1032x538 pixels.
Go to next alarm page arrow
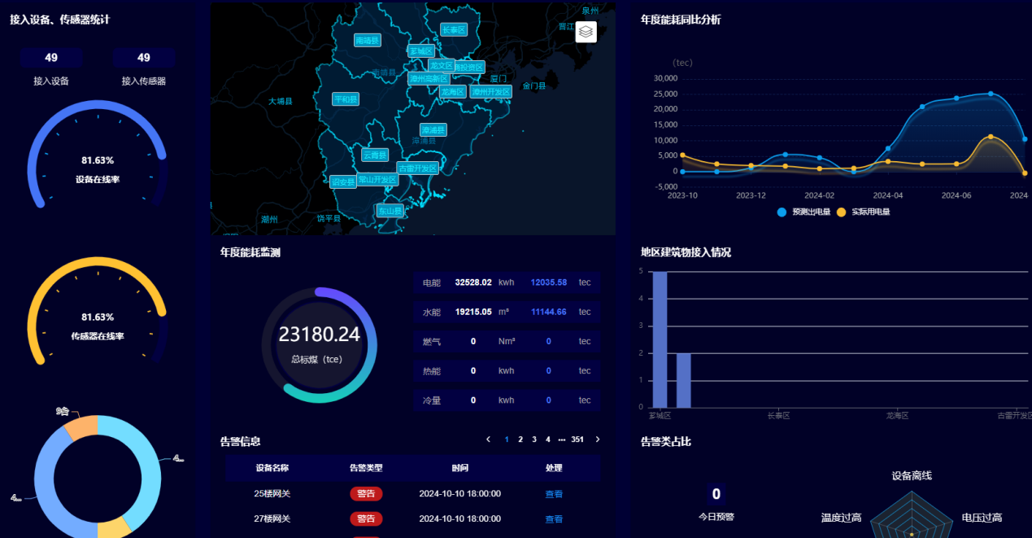tap(598, 440)
